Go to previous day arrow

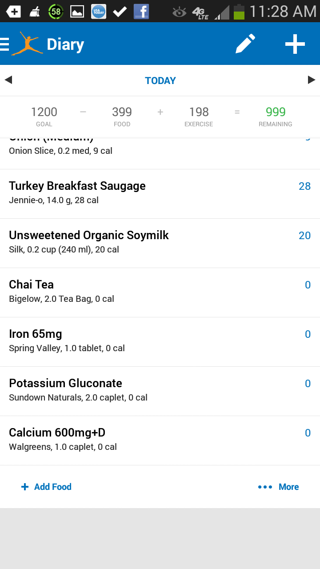pos(8,80)
